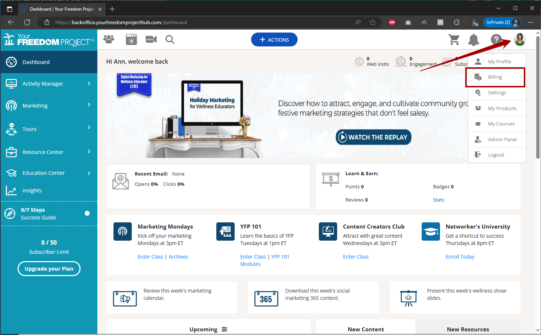Select Billing in user menu
The image size is (541, 335).
(x=495, y=77)
